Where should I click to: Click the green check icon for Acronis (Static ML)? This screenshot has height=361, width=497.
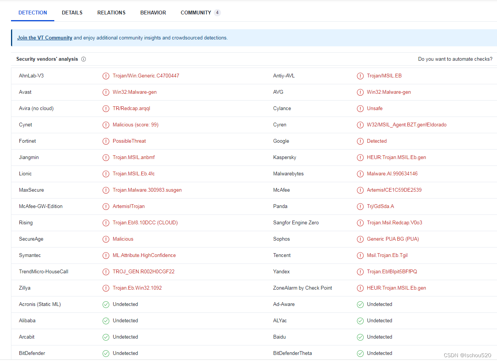point(106,304)
